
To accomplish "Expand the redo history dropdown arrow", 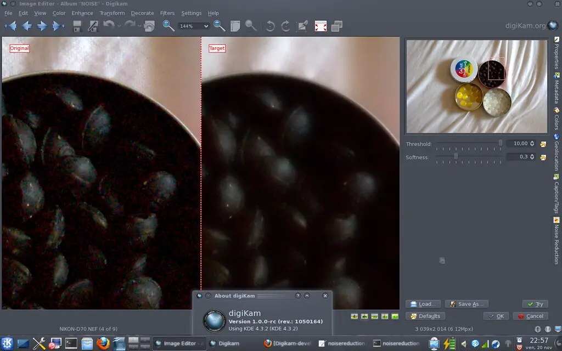I will [x=140, y=26].
